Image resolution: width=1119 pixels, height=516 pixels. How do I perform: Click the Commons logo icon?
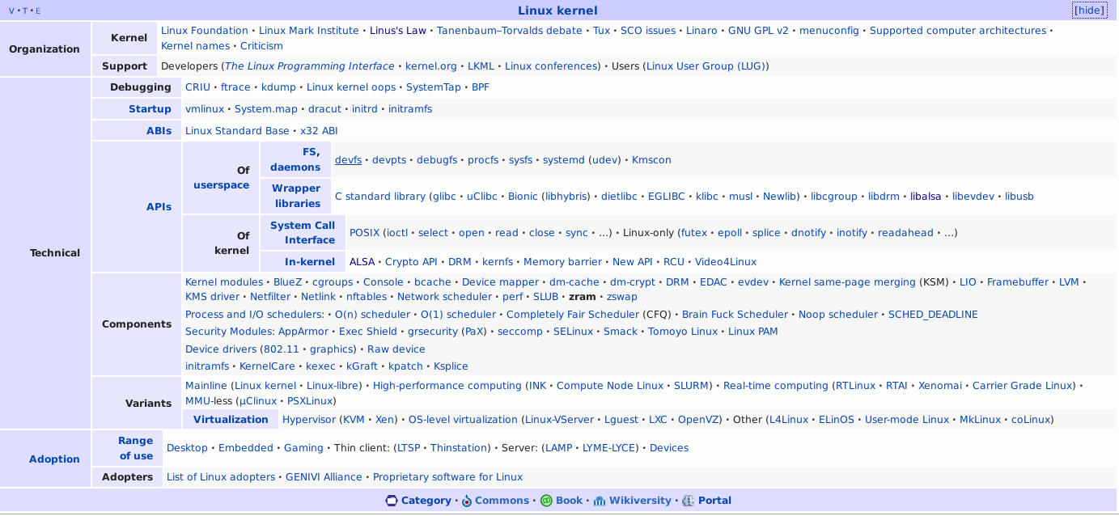pos(467,501)
